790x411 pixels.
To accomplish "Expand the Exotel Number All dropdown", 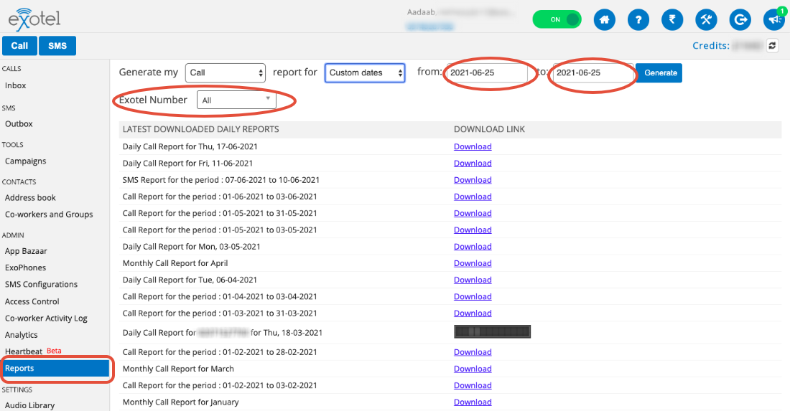I will tap(236, 100).
